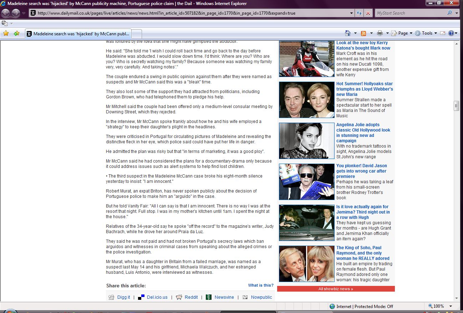463x313 pixels.
Task: Click the RSS feeds icon
Action: click(363, 33)
